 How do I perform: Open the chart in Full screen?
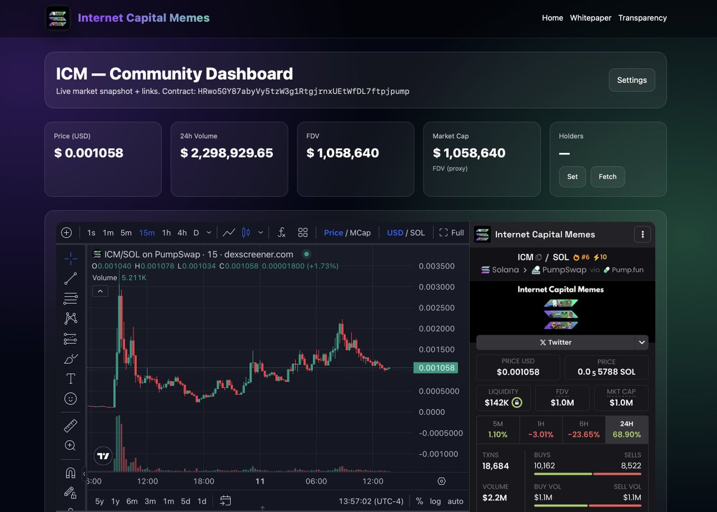452,232
